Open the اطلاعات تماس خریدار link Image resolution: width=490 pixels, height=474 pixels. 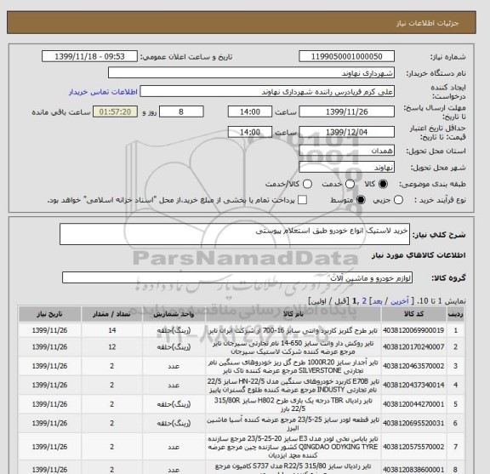click(x=103, y=92)
